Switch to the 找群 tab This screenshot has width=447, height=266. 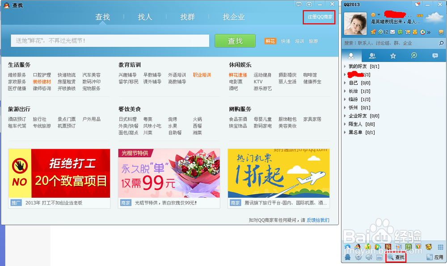pyautogui.click(x=187, y=17)
